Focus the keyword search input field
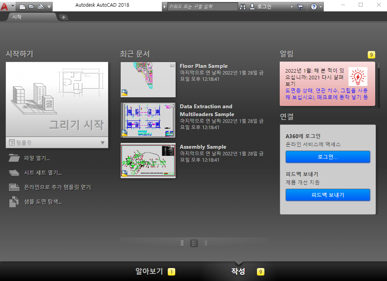 [202, 7]
